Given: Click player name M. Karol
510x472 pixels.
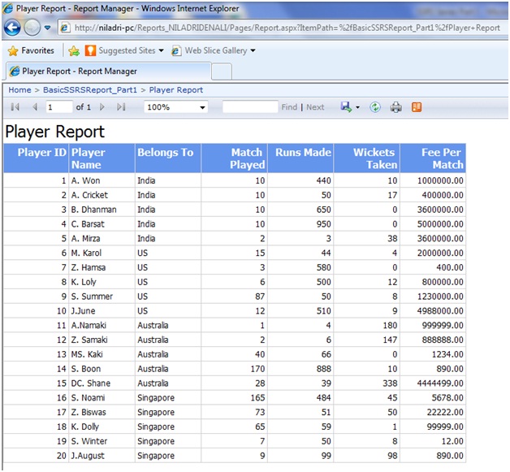Looking at the screenshot, I should pos(86,253).
